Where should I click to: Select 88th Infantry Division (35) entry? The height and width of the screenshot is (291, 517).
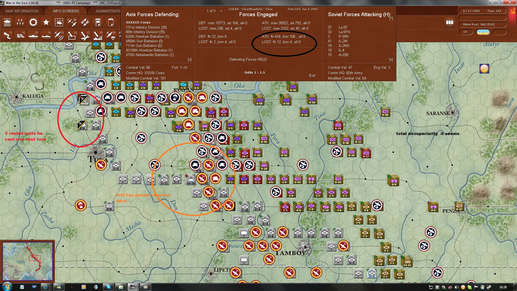(x=145, y=32)
